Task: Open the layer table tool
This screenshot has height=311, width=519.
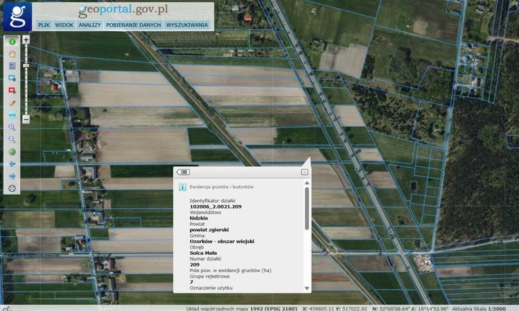Action: coord(12,66)
